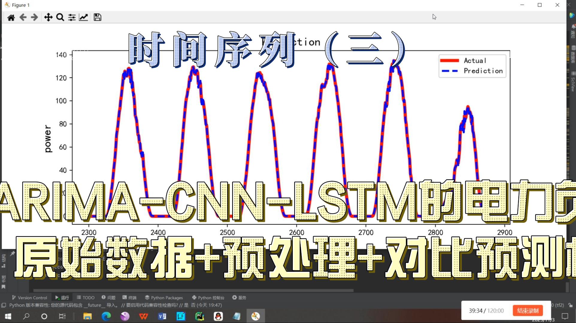The image size is (576, 323).
Task: Open the 运行 run tool window
Action: tap(62, 298)
